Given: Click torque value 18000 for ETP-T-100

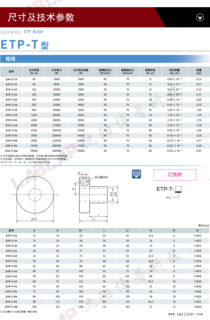Looking at the screenshot, I should pos(34,151).
